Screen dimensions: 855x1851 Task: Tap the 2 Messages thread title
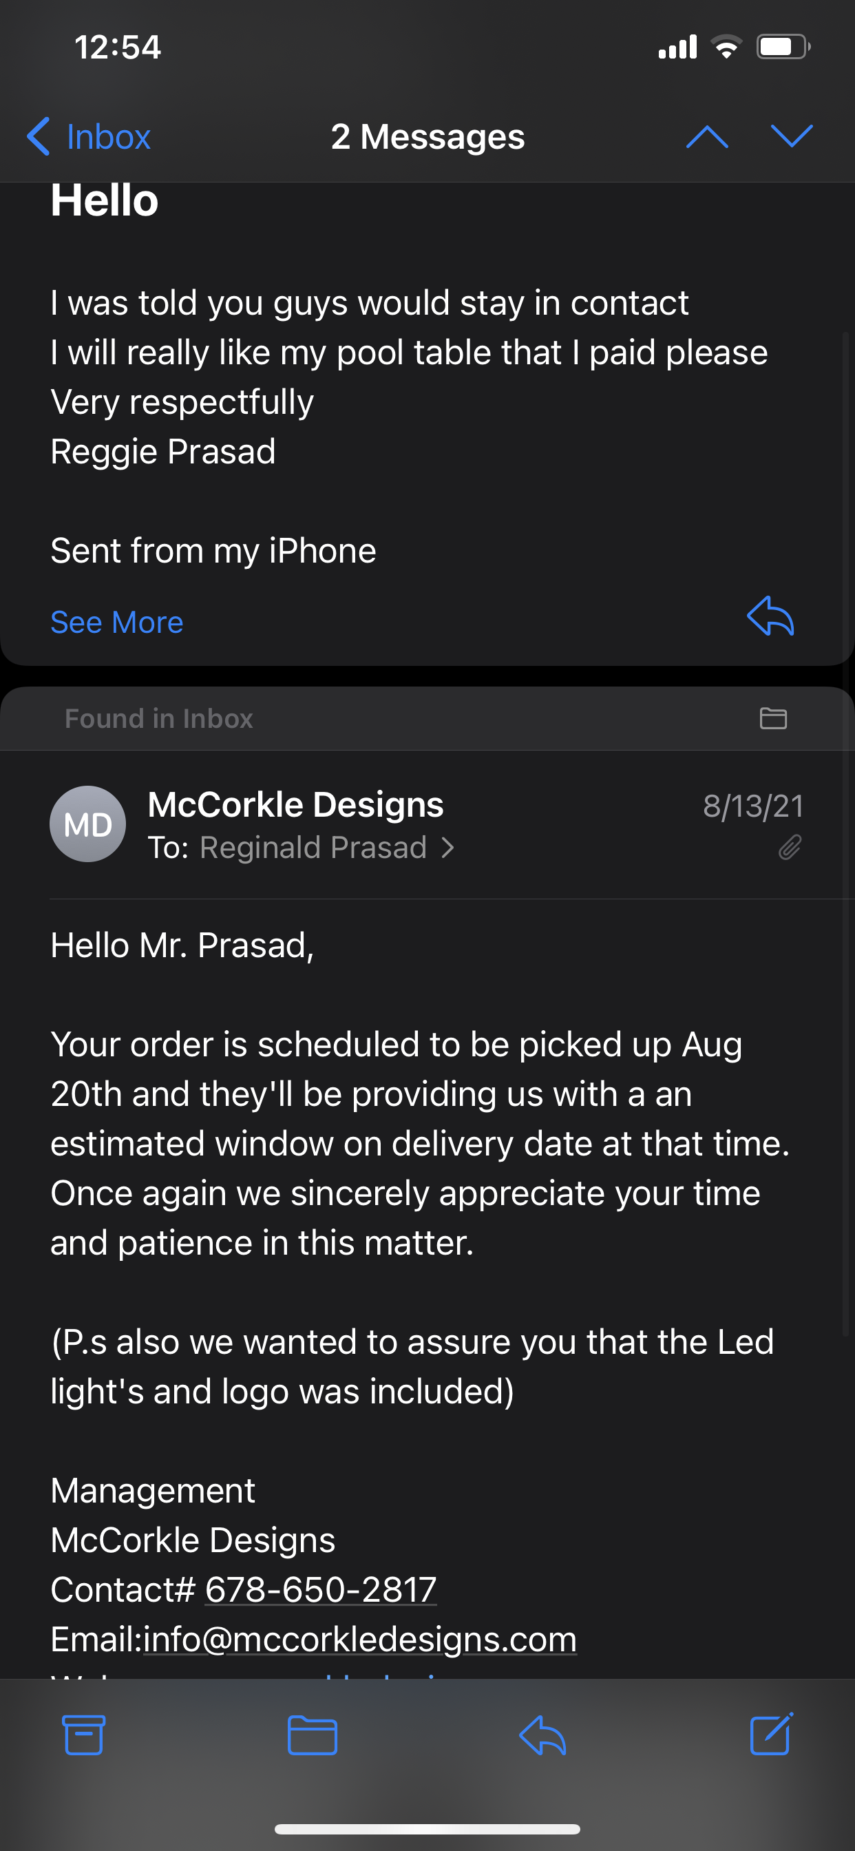427,136
